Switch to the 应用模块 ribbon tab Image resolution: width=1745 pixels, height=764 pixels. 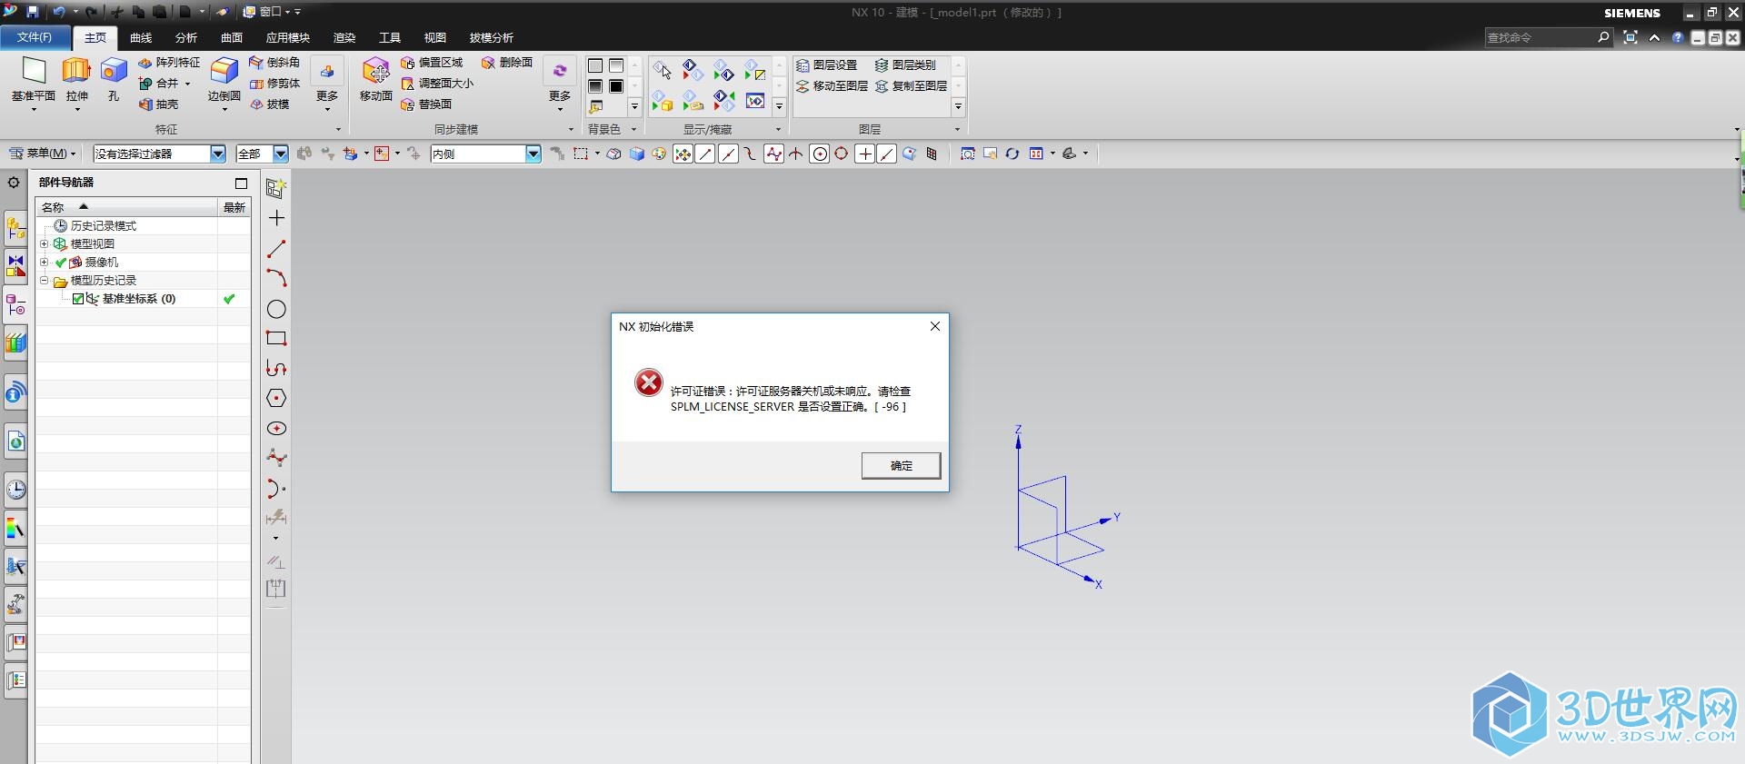tap(288, 37)
